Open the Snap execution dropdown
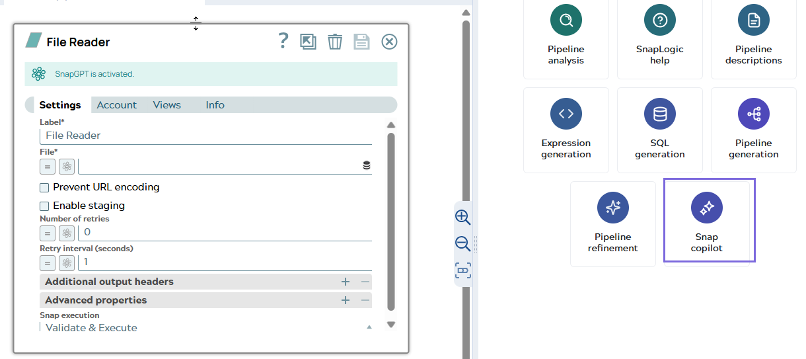This screenshot has width=806, height=359. click(205, 327)
